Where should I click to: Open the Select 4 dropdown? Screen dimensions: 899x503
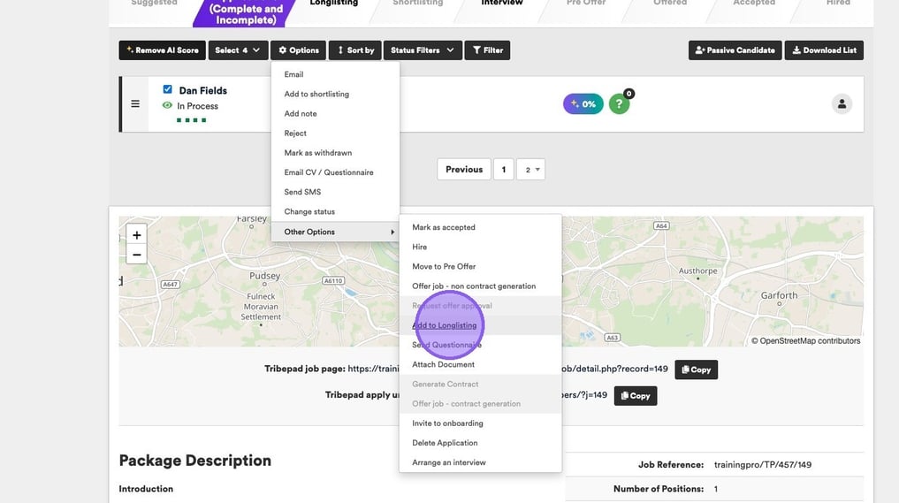238,50
